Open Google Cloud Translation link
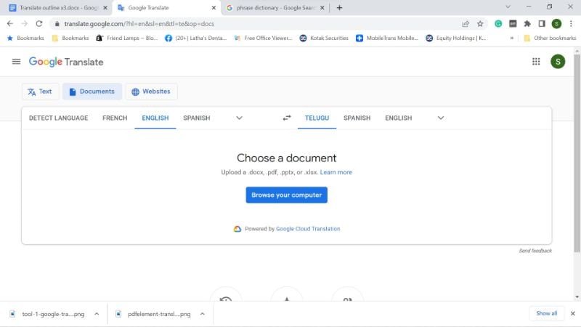 point(308,229)
